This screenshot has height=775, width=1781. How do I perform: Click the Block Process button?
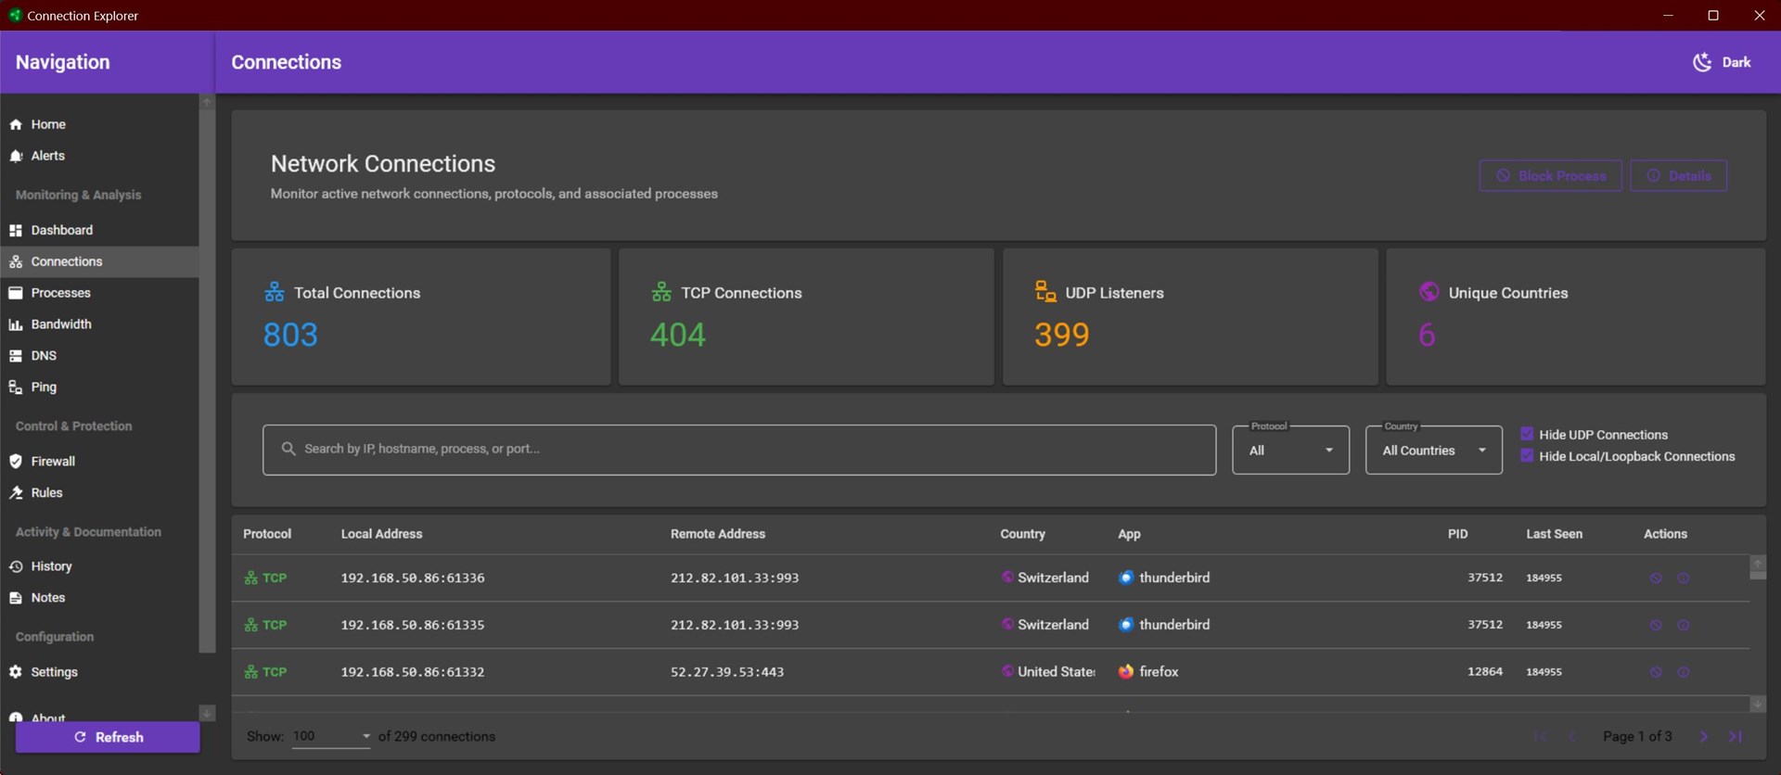[x=1550, y=176]
